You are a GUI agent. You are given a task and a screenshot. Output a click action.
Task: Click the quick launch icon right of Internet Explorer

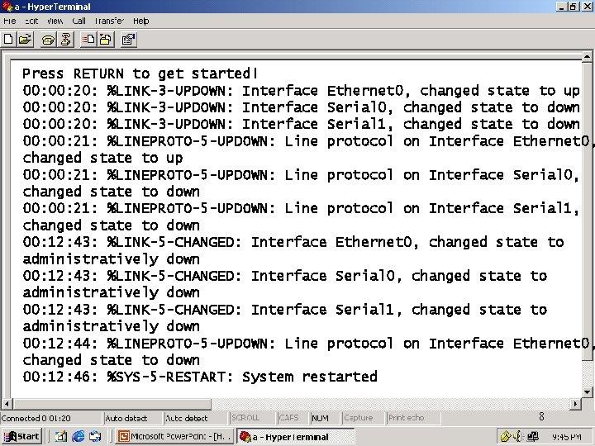[x=95, y=437]
